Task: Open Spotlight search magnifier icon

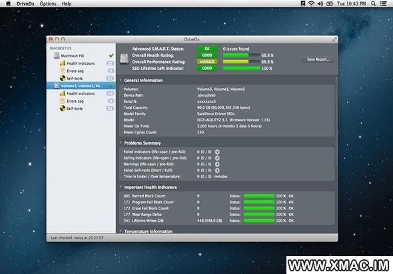Action: [x=374, y=3]
